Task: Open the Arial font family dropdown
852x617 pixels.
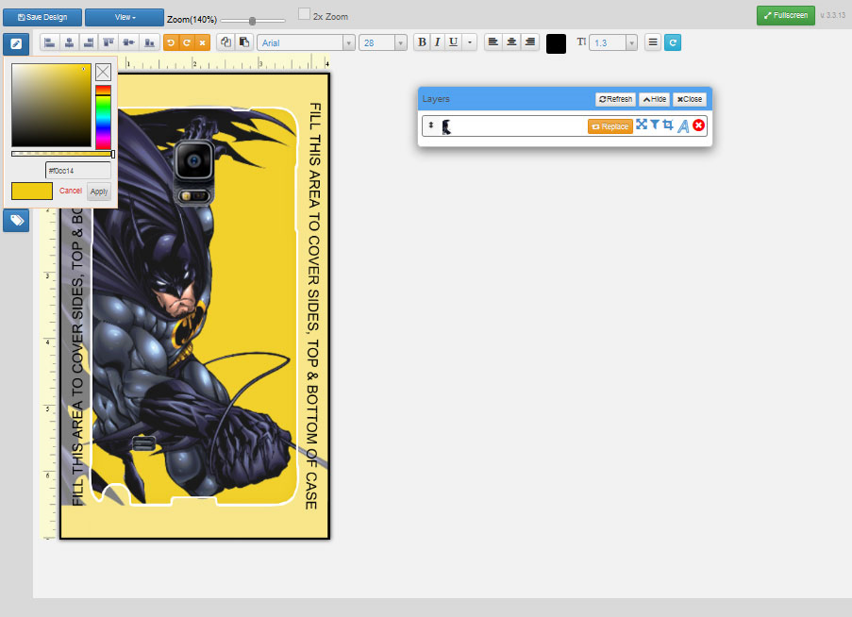Action: click(306, 42)
